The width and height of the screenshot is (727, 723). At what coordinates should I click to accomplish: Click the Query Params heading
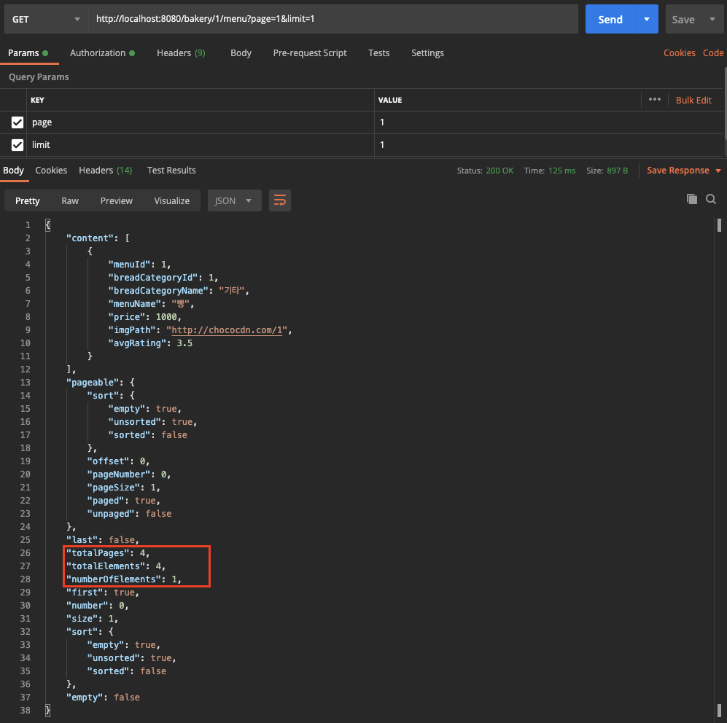click(x=39, y=77)
